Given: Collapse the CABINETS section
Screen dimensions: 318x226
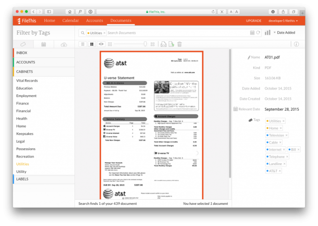Looking at the screenshot, I should [44, 72].
